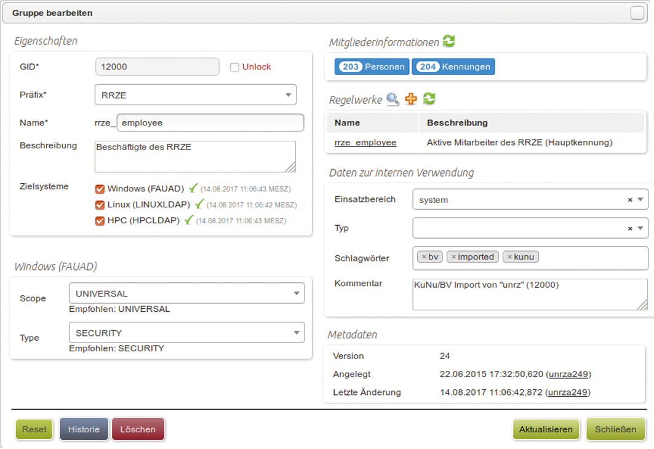Uncheck the Windows (FAUAD) target system
Viewport: 654px width, 449px height.
point(100,189)
